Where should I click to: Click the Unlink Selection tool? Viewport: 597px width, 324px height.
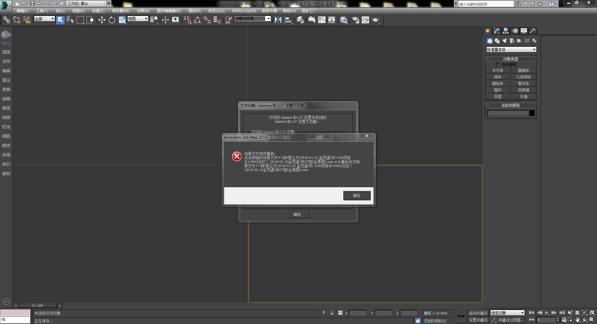pos(16,20)
